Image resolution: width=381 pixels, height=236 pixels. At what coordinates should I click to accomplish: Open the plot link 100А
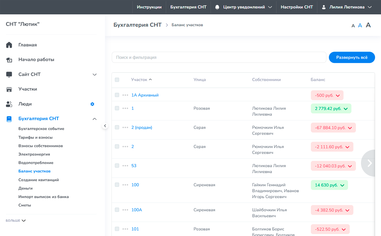[137, 210]
